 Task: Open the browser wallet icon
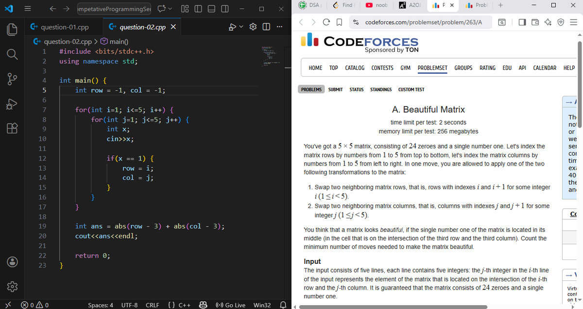[535, 22]
